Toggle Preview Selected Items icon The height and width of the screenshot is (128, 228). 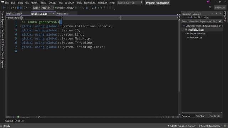(x=207, y=17)
